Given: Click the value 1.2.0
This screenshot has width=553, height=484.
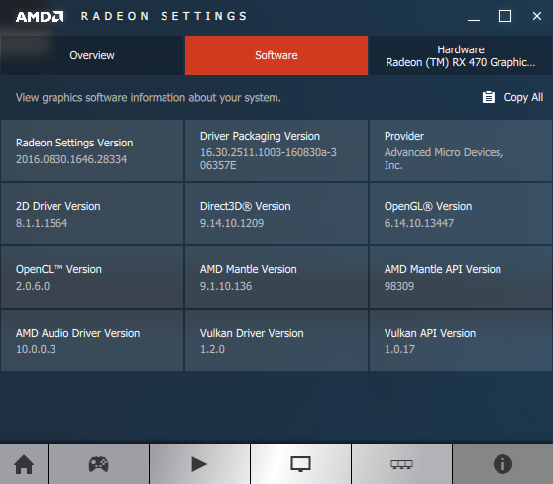Looking at the screenshot, I should click(212, 349).
